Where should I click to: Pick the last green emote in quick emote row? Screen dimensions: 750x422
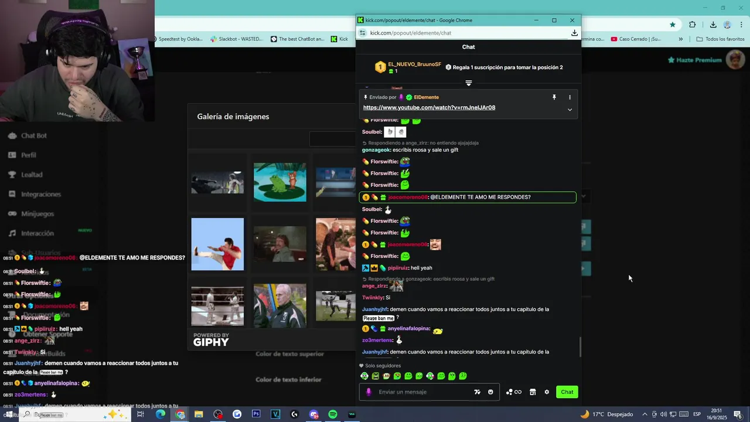(x=463, y=376)
